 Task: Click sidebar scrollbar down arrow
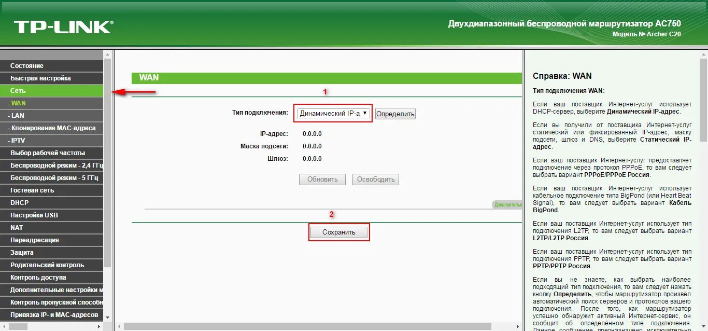pyautogui.click(x=108, y=317)
